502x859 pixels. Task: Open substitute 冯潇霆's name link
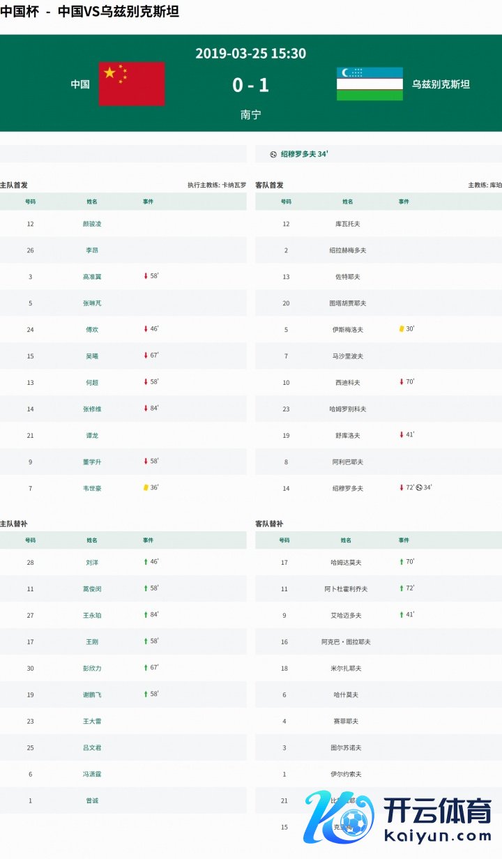(92, 774)
